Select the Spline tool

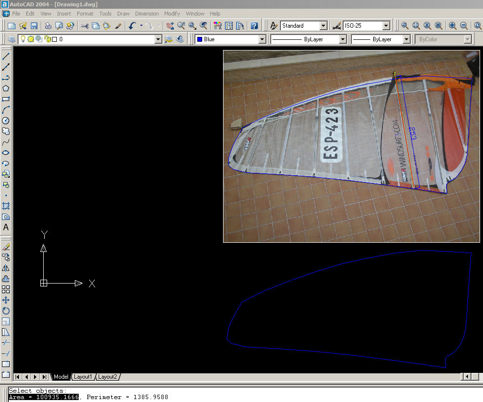click(x=5, y=142)
